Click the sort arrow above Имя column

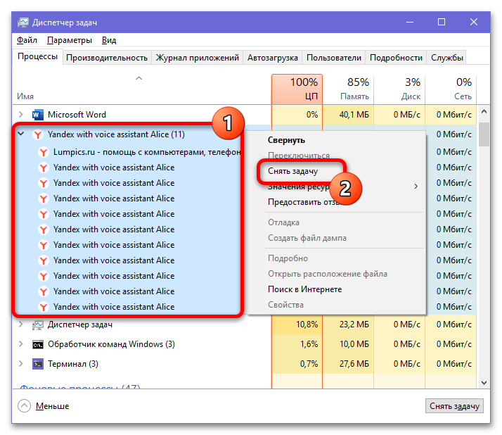(139, 78)
